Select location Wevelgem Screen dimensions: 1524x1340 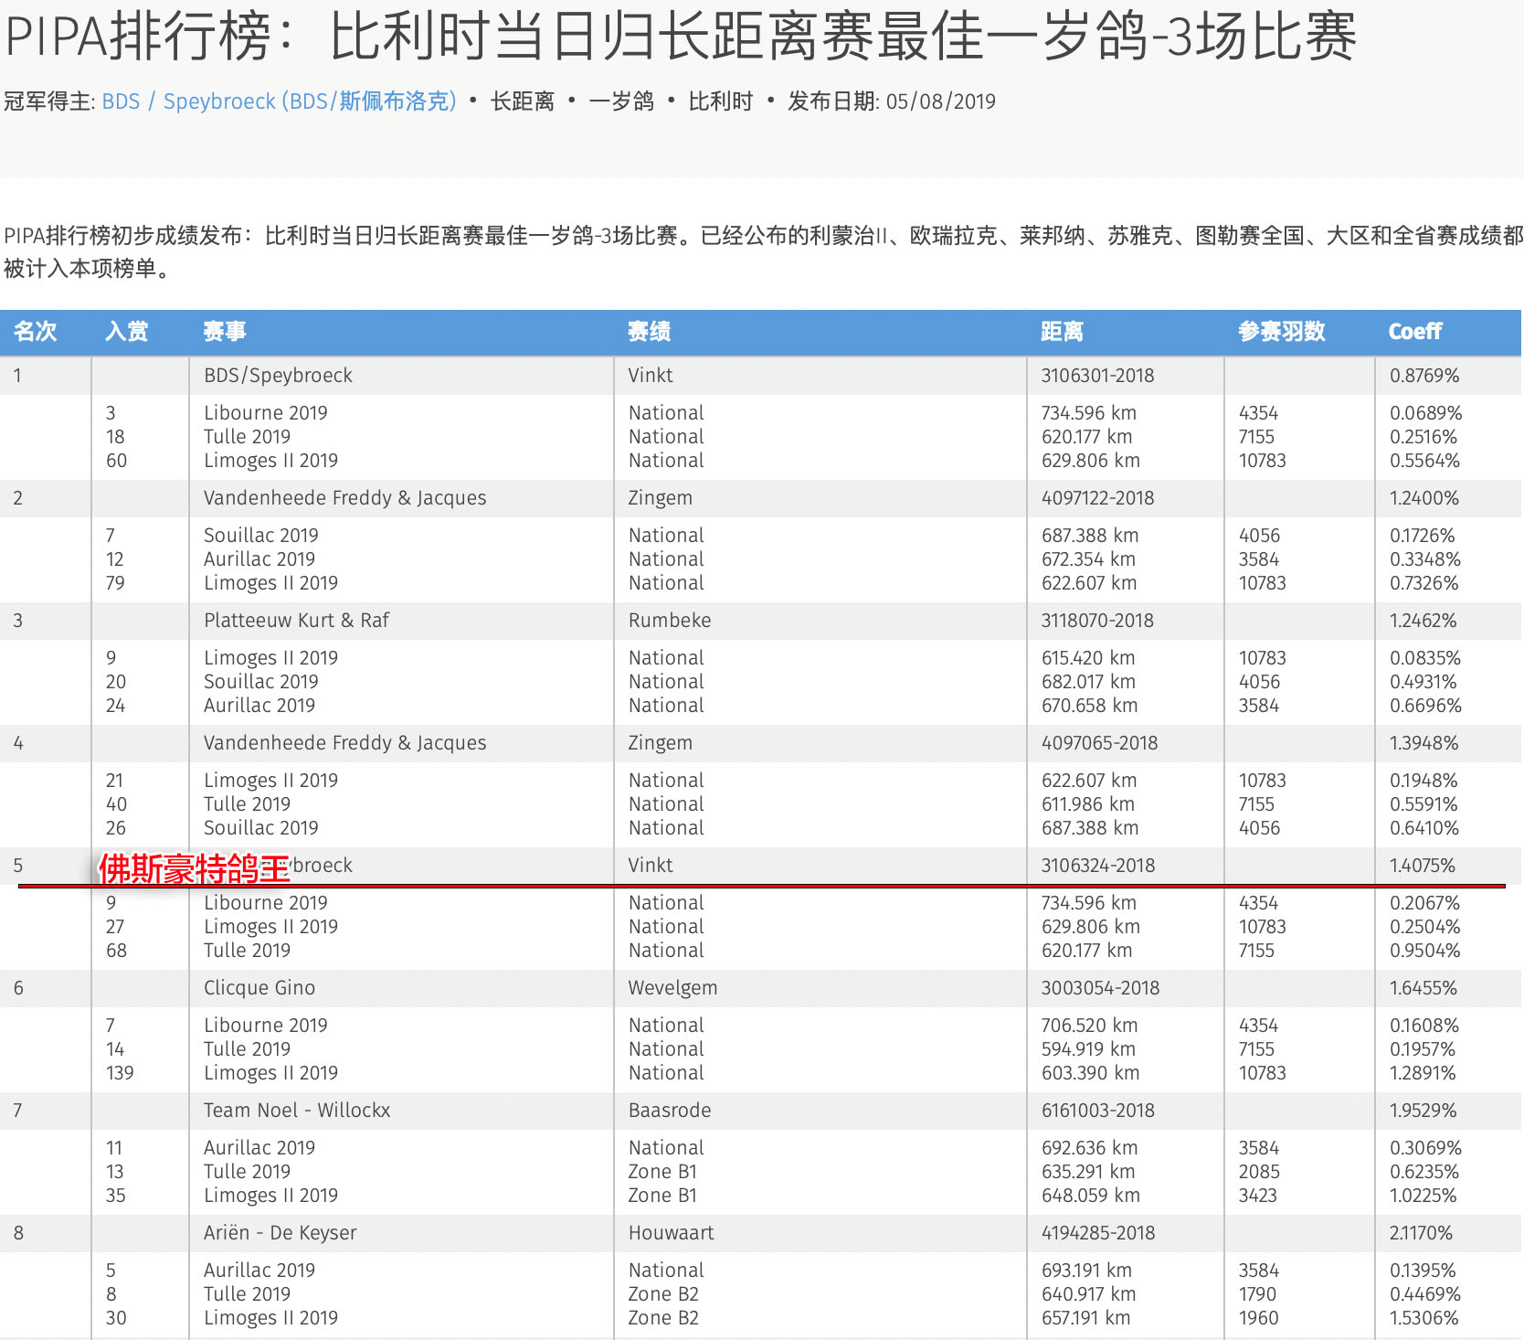pos(672,988)
